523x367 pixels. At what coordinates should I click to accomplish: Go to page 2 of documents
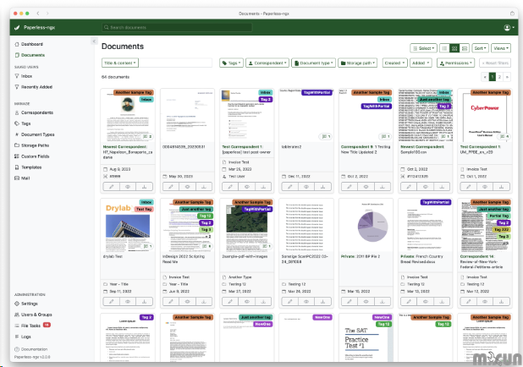[x=499, y=76]
